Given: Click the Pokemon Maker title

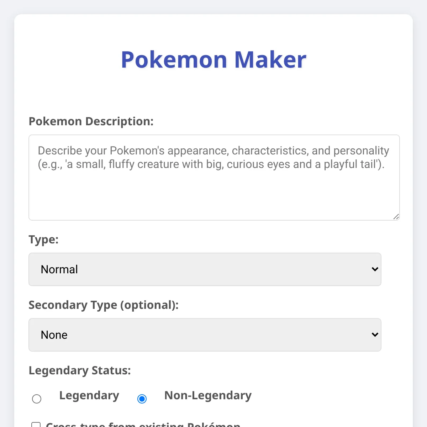Looking at the screenshot, I should tap(213, 59).
